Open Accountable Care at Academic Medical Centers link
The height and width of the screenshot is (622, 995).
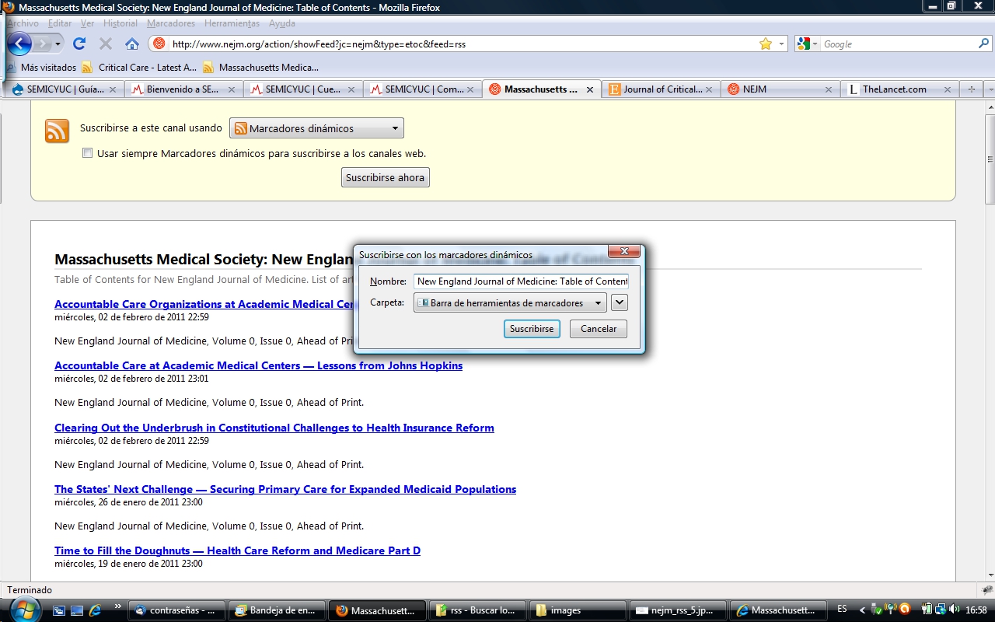(258, 365)
